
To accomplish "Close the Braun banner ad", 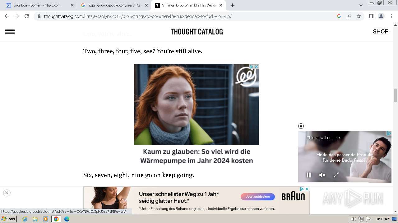I will [x=307, y=189].
